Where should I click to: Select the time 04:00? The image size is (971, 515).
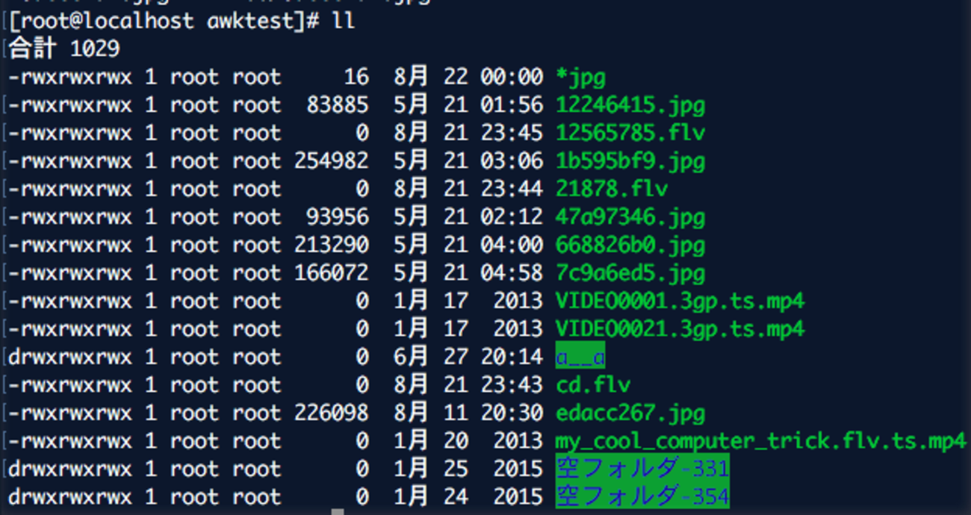(x=512, y=245)
